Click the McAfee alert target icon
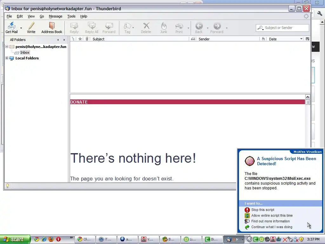This screenshot has height=244, width=325. click(x=250, y=161)
